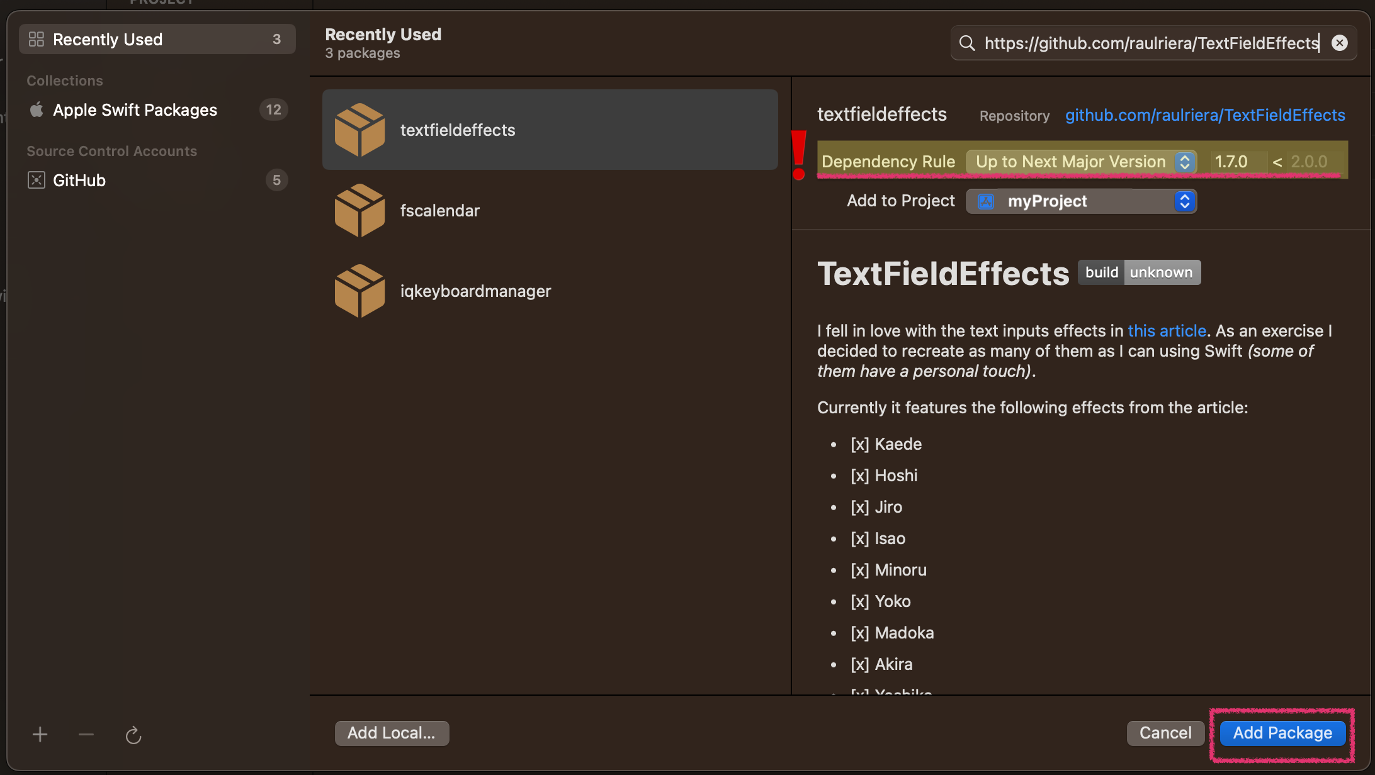Click the Add Package button
This screenshot has height=775, width=1375.
1282,733
